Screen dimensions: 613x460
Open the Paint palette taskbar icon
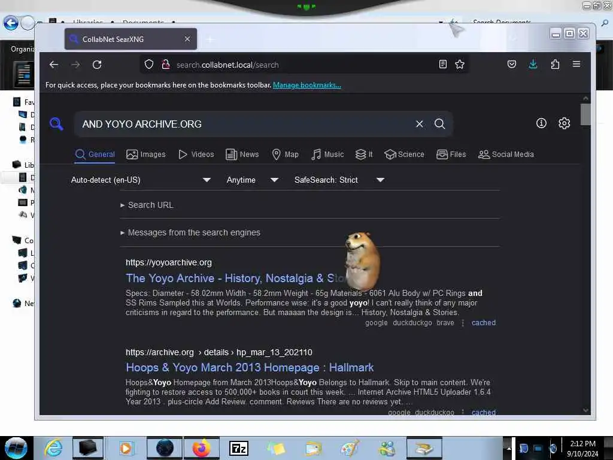(x=349, y=448)
